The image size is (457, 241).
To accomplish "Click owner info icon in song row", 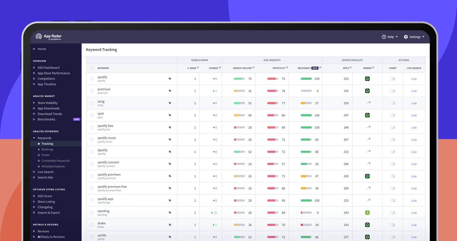I will pyautogui.click(x=370, y=102).
